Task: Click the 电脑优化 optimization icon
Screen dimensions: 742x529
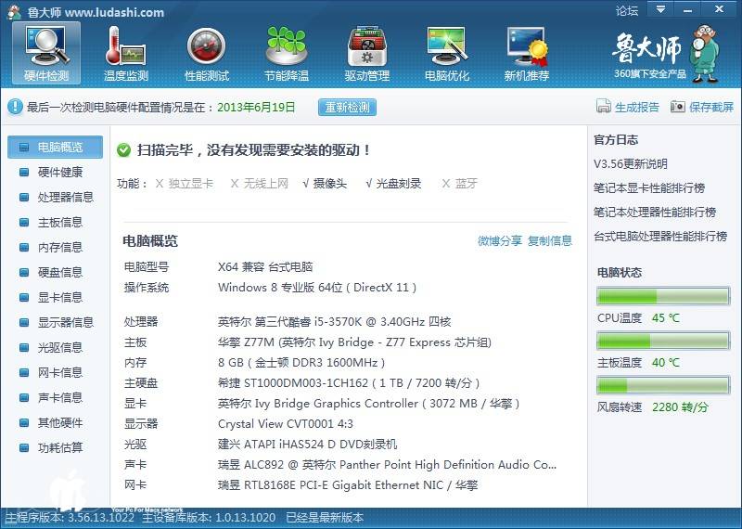Action: (x=447, y=46)
